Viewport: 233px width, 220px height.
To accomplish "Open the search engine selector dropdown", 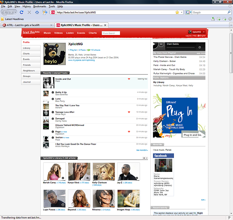I will [191, 12].
